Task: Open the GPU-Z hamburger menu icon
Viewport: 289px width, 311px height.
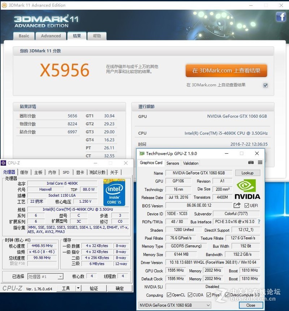Action: click(259, 163)
